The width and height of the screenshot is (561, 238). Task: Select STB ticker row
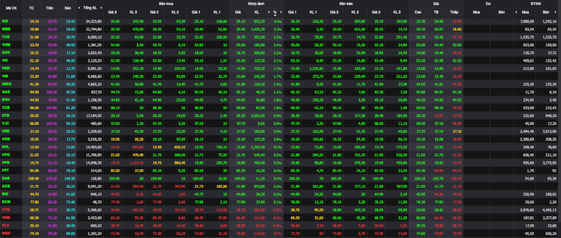click(5, 115)
